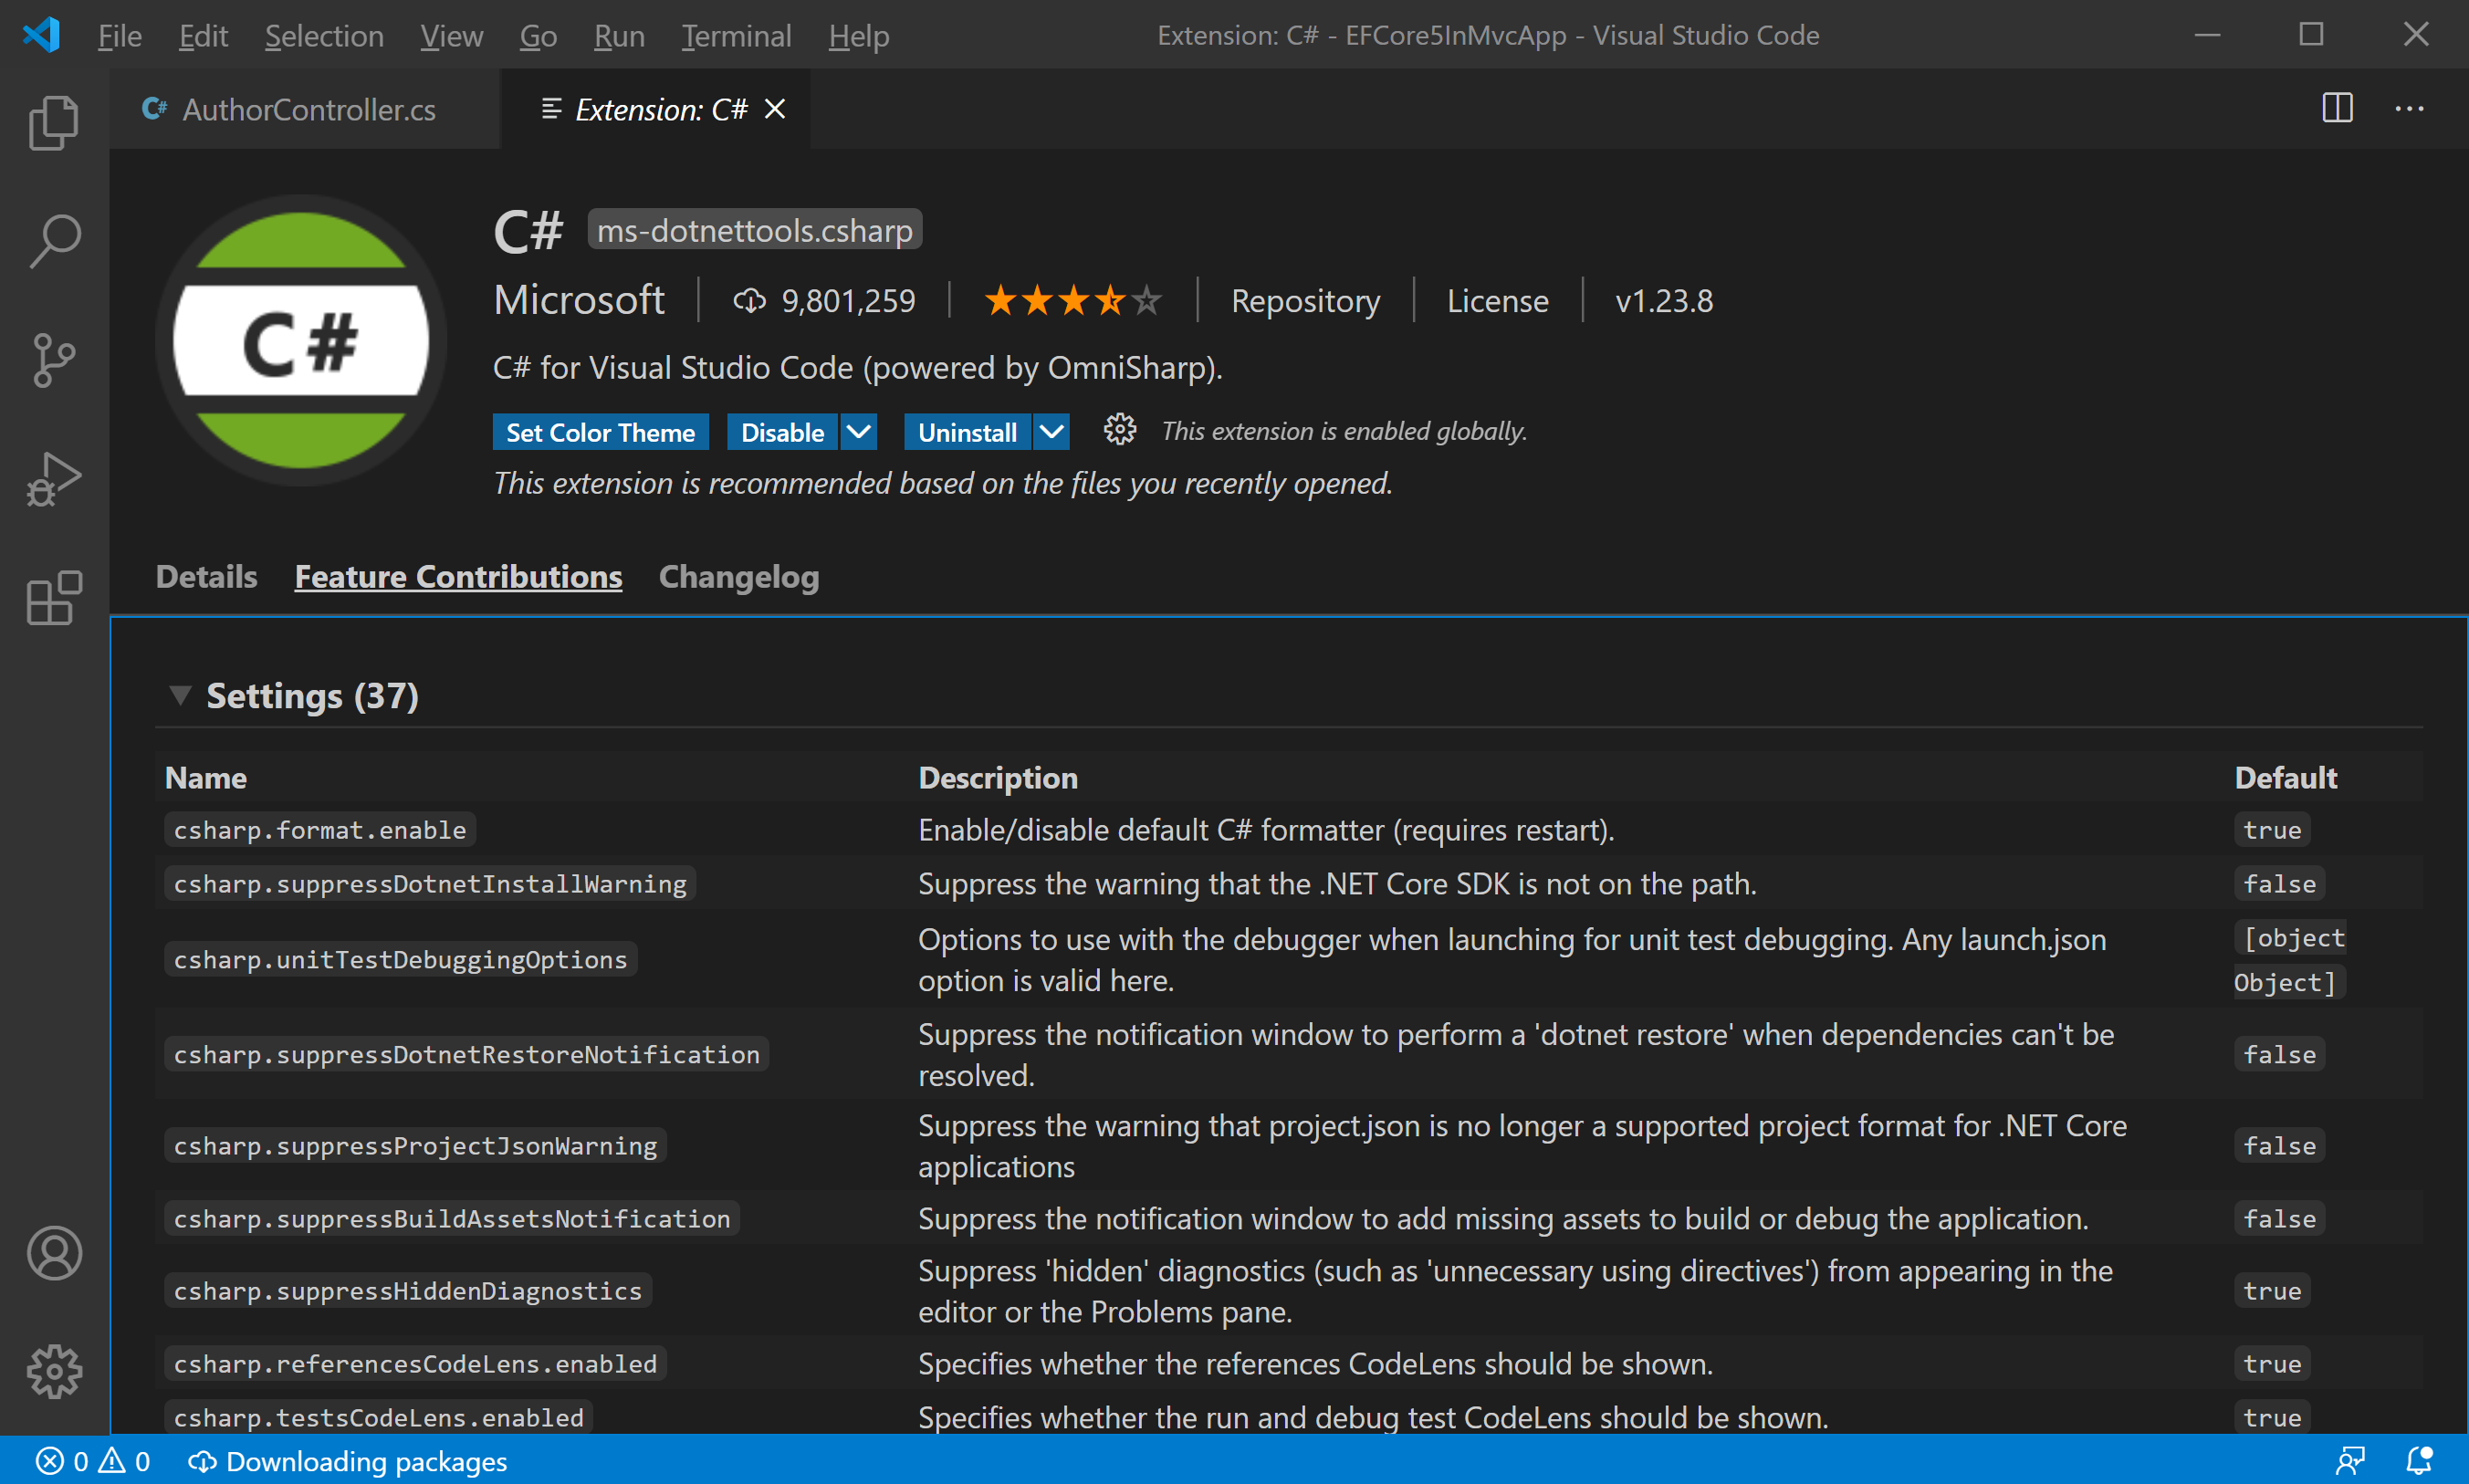Image resolution: width=2469 pixels, height=1484 pixels.
Task: Open the Manage gear in the activity bar
Action: [x=54, y=1371]
